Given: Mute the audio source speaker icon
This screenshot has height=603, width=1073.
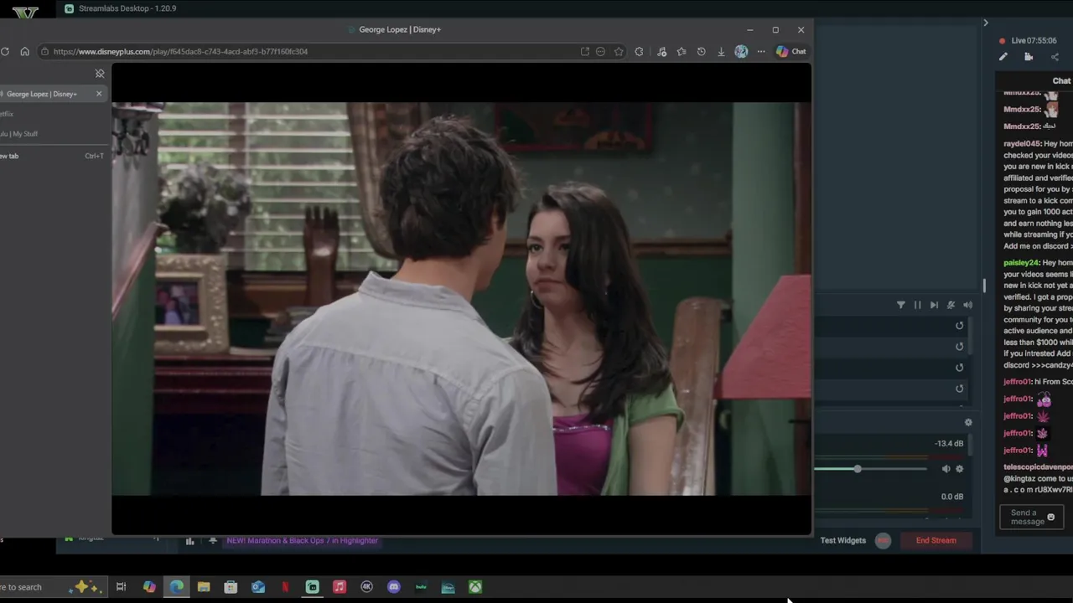Looking at the screenshot, I should pos(946,469).
